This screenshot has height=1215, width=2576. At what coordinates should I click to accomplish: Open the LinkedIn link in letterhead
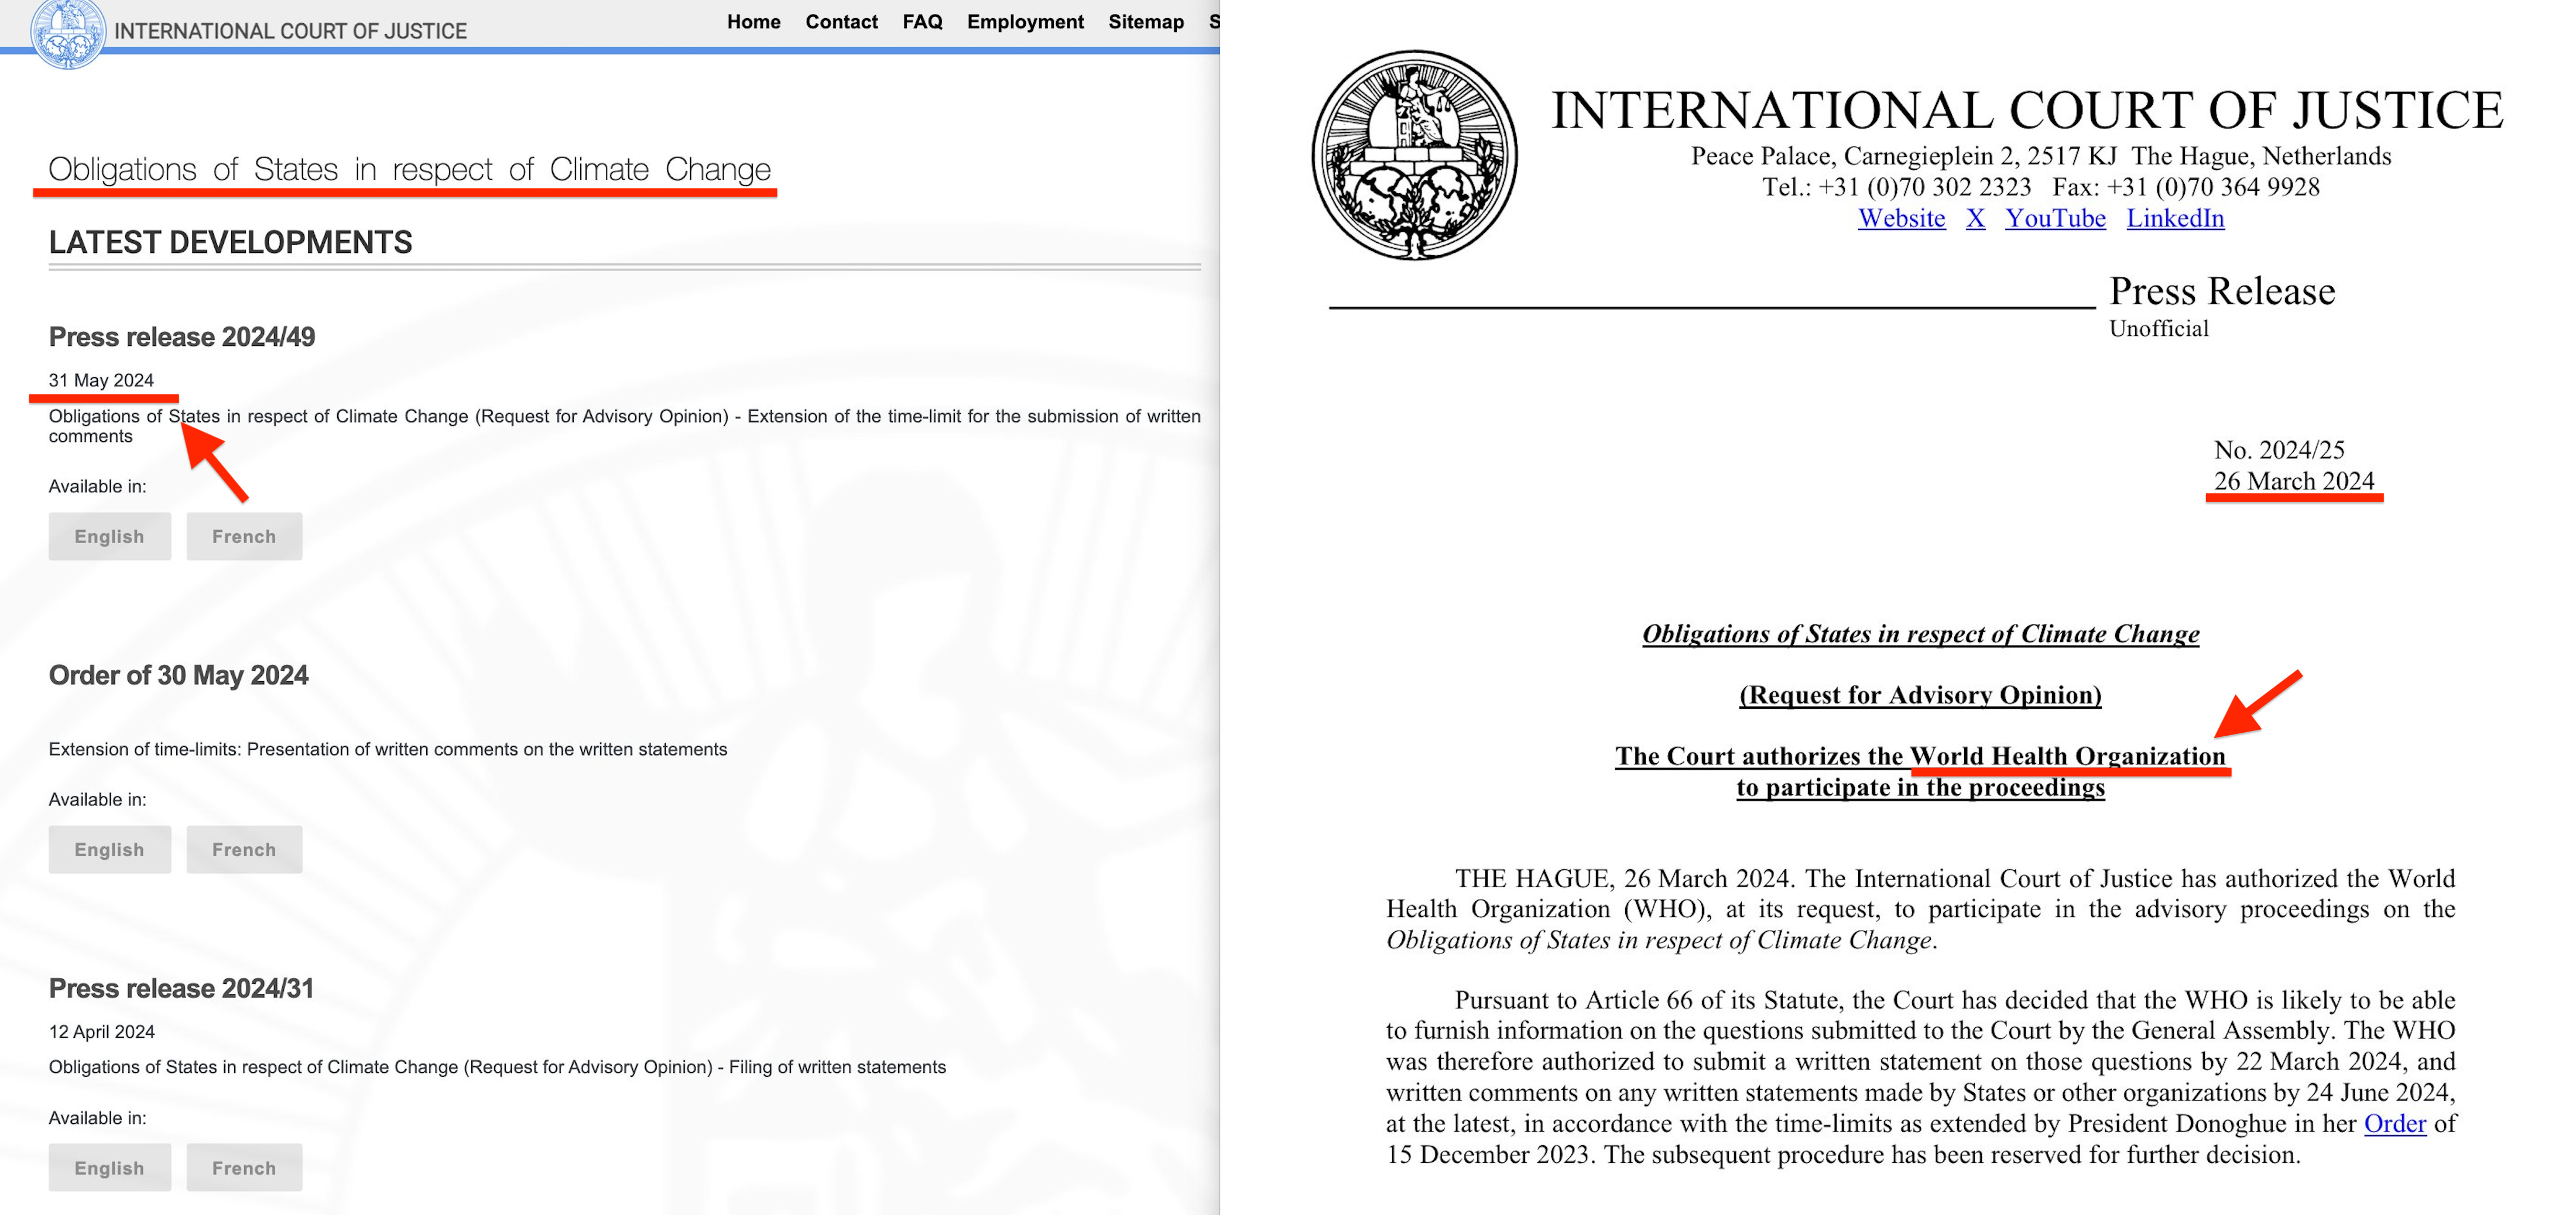click(x=2175, y=218)
